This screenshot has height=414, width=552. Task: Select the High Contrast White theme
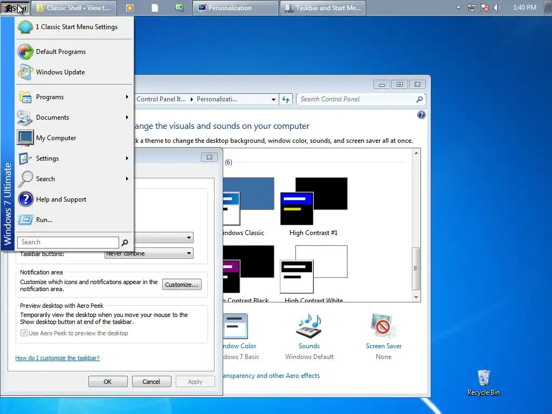tap(314, 273)
